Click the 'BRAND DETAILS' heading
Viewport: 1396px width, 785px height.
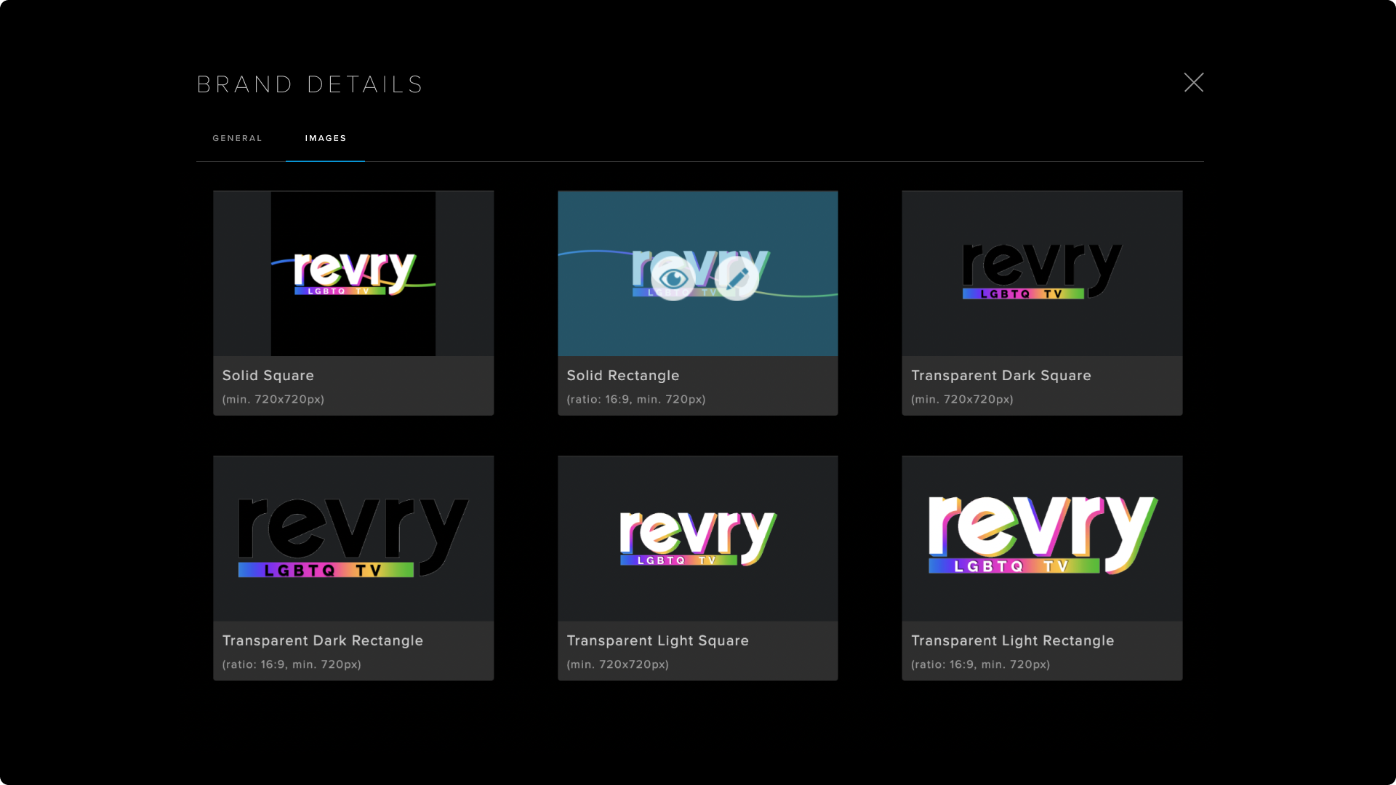(x=310, y=84)
